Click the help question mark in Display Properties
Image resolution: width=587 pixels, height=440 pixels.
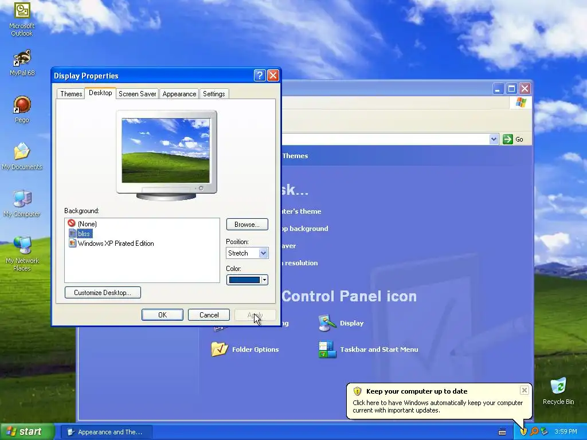click(x=260, y=76)
